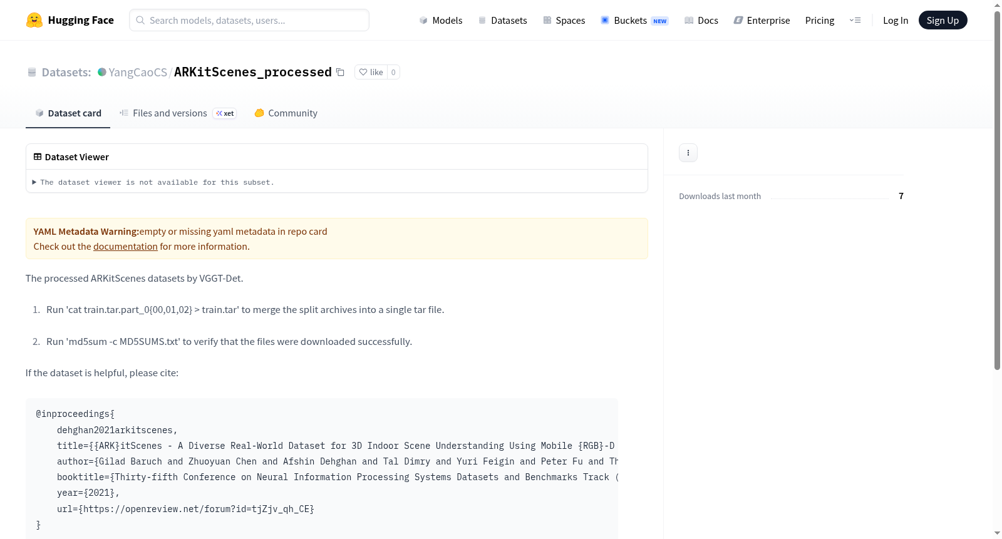Open ARKitScenes_processed dataset title link
The width and height of the screenshot is (1002, 539).
click(253, 72)
